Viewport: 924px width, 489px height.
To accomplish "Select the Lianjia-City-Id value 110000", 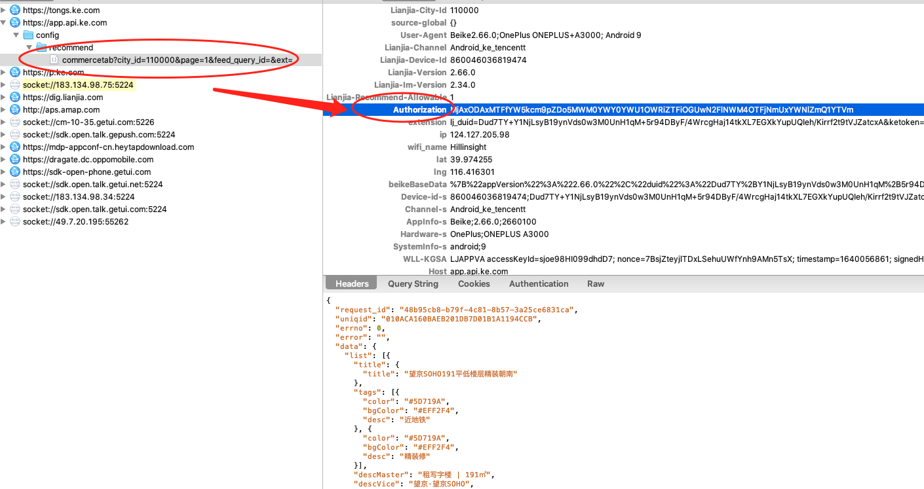I will coord(465,10).
